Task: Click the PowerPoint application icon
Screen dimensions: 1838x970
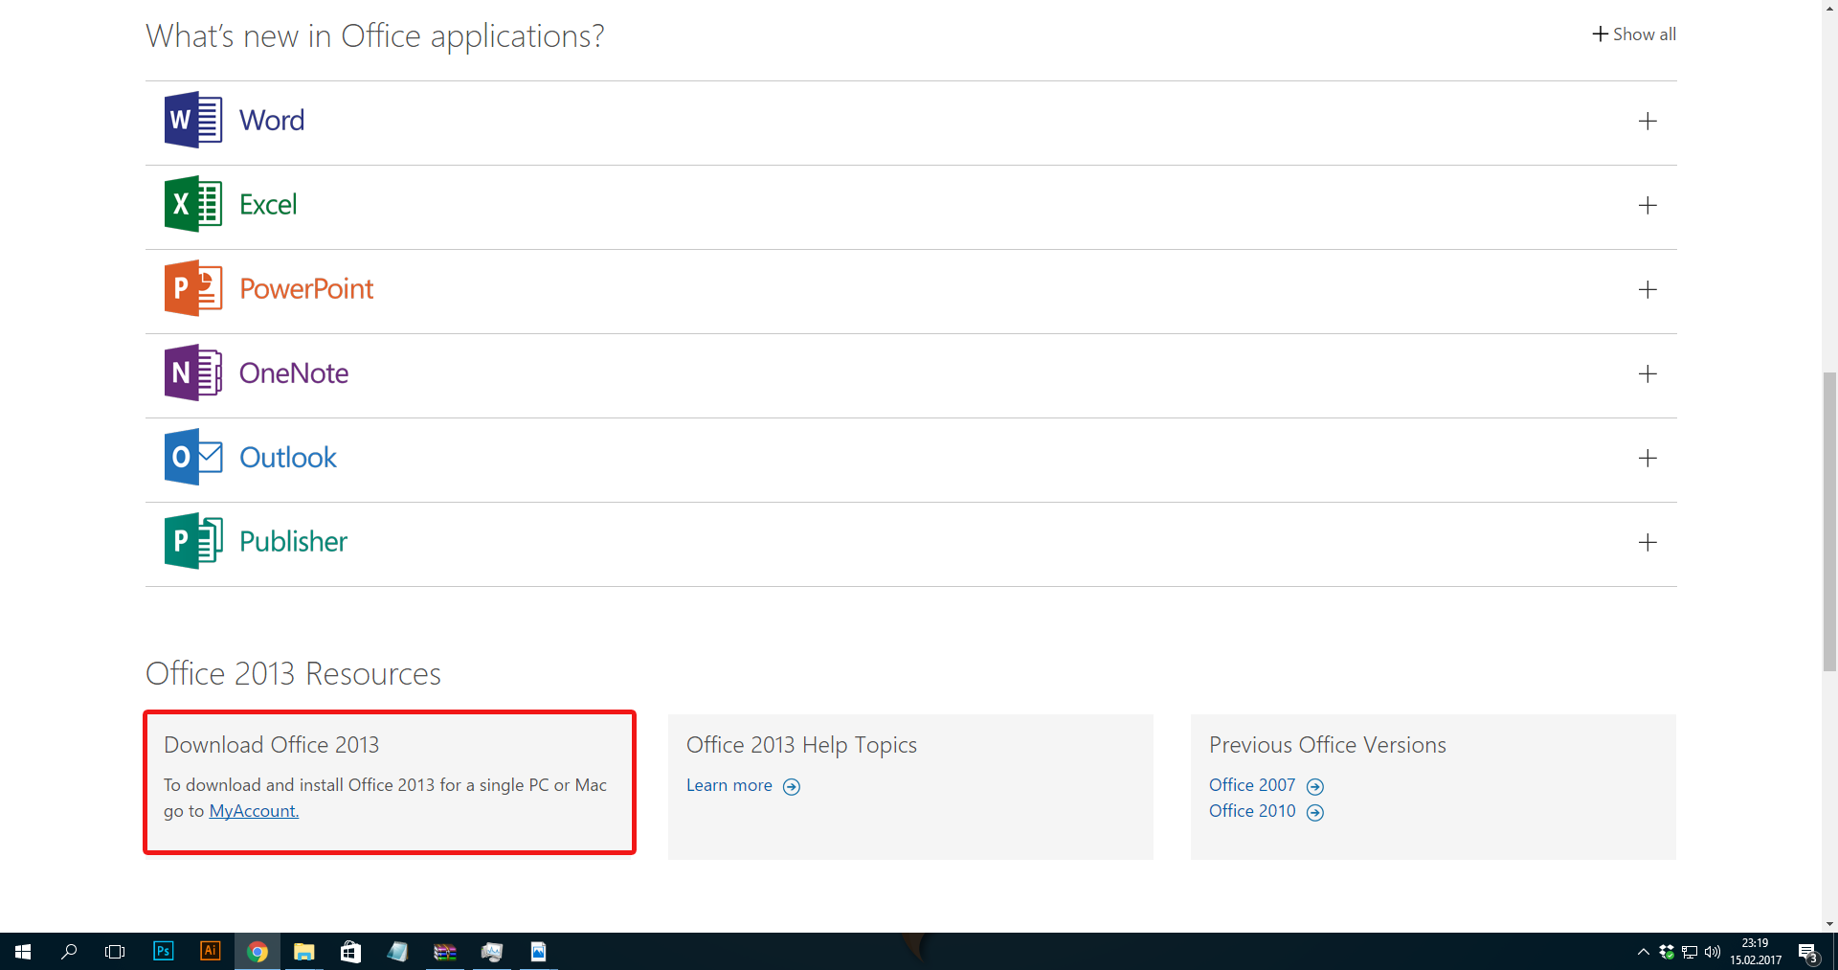Action: pyautogui.click(x=193, y=288)
